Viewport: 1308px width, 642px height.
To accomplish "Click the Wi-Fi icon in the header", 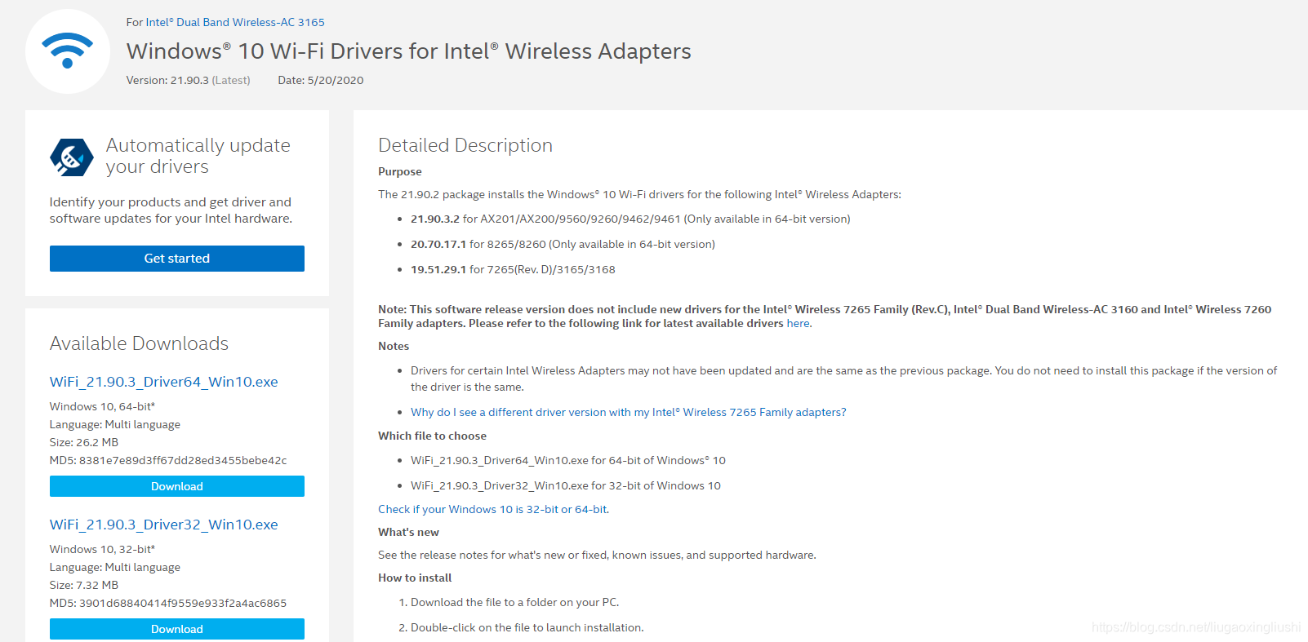I will [68, 51].
